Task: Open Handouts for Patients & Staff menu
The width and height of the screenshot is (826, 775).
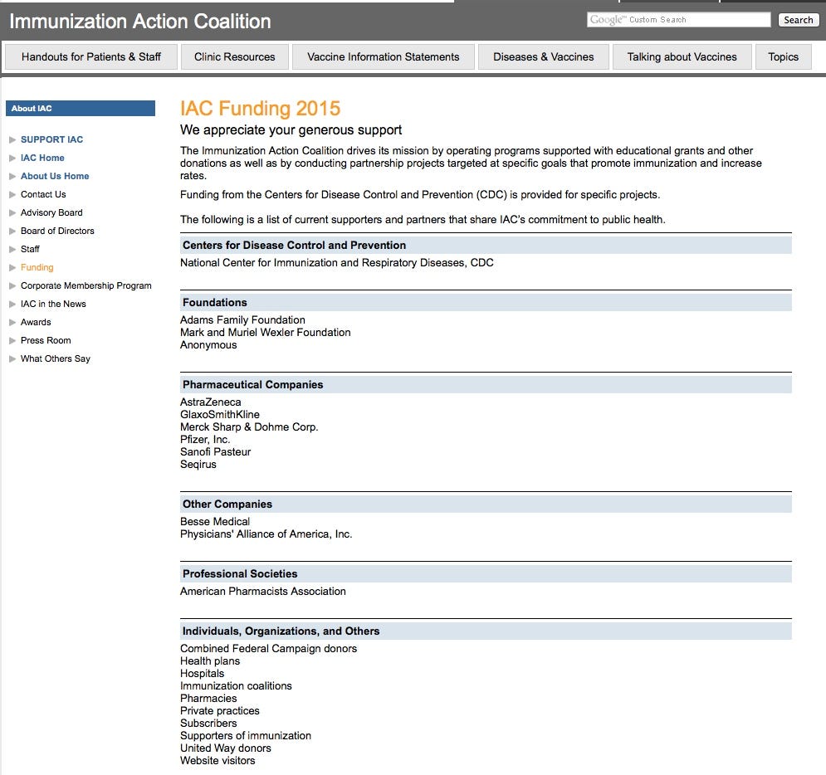Action: tap(91, 57)
